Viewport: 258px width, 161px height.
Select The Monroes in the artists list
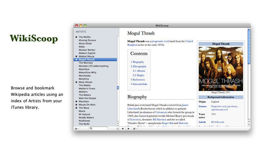(x=86, y=63)
